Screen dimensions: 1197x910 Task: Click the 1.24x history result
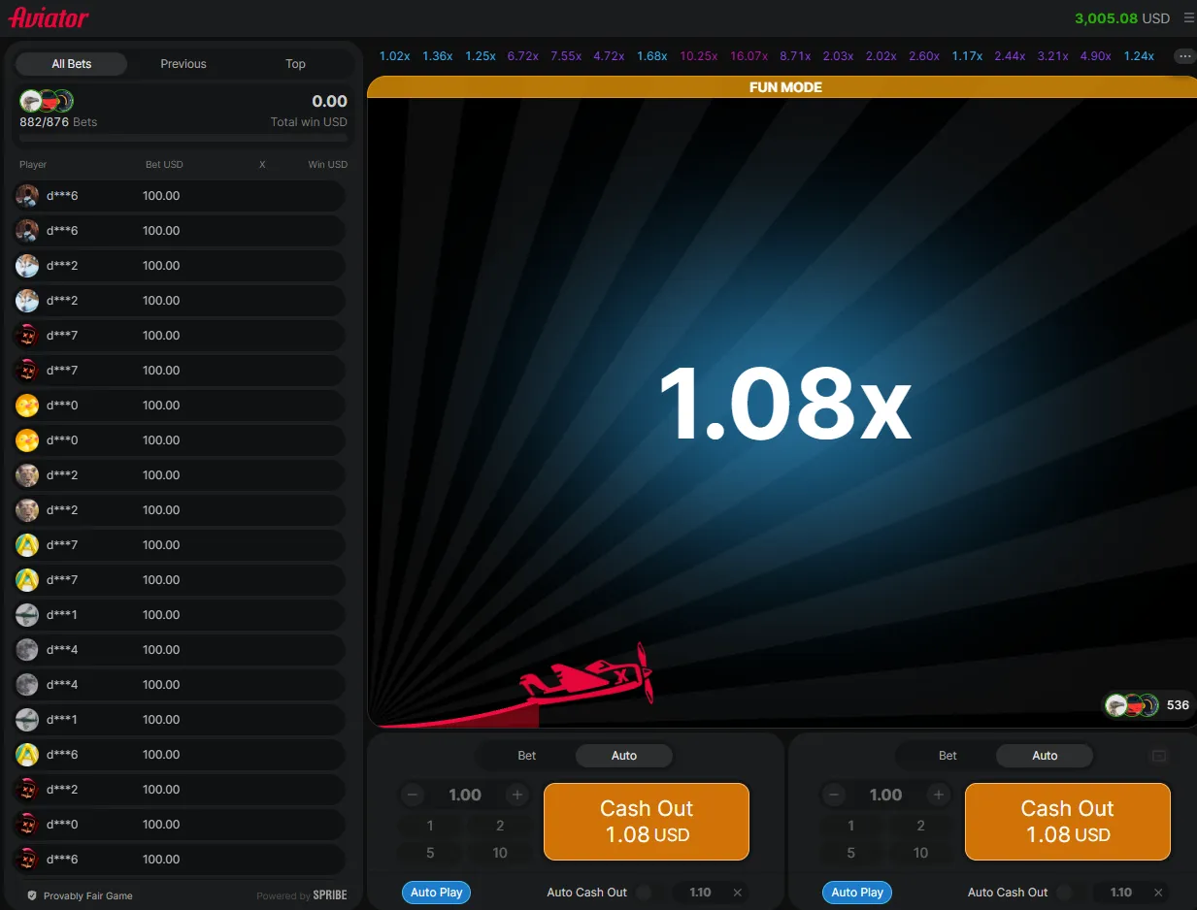1139,56
